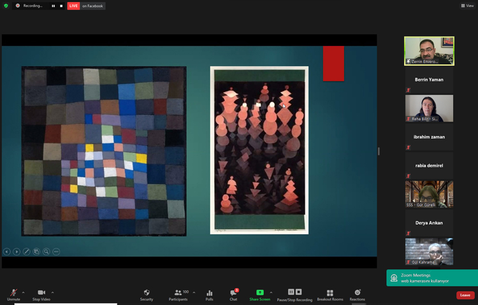
Task: Expand audio options arrow beside Unmute
Action: pos(24,292)
